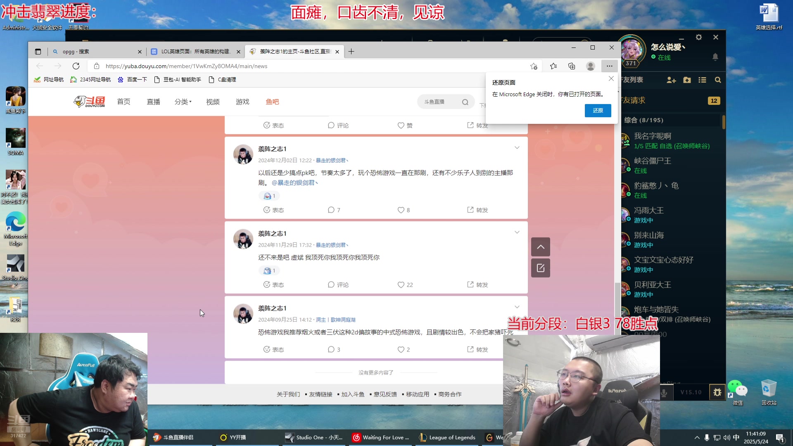Click the compose post pencil button
The height and width of the screenshot is (446, 793).
[540, 268]
